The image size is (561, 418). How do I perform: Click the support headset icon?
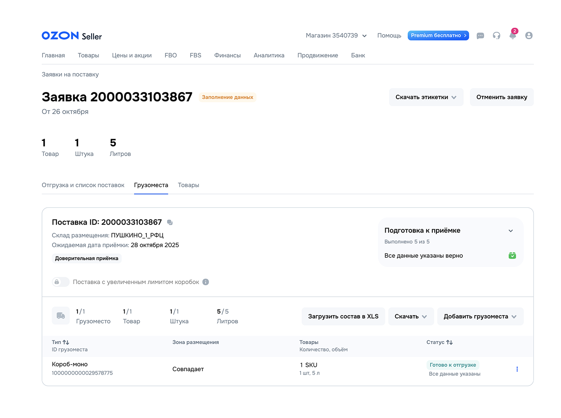click(x=496, y=36)
